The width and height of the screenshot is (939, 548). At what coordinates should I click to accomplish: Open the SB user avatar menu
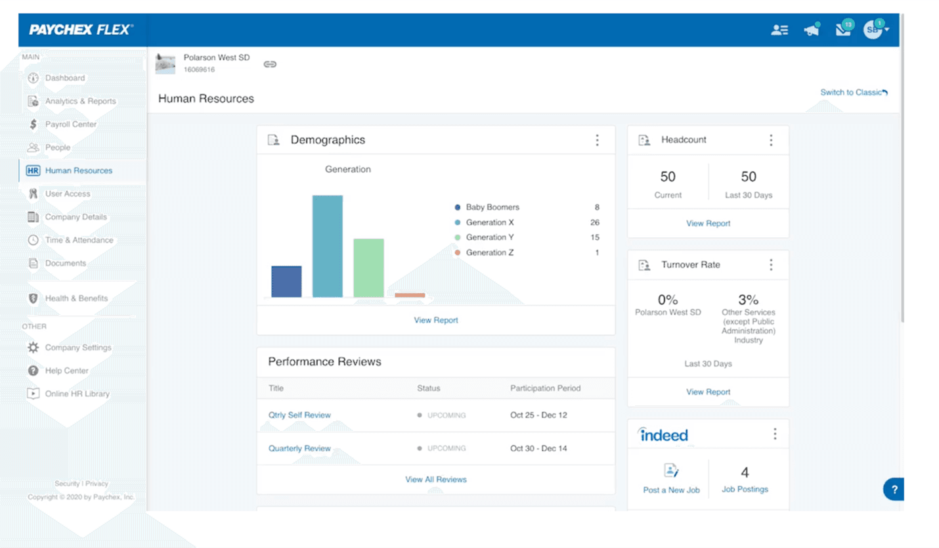pos(875,29)
